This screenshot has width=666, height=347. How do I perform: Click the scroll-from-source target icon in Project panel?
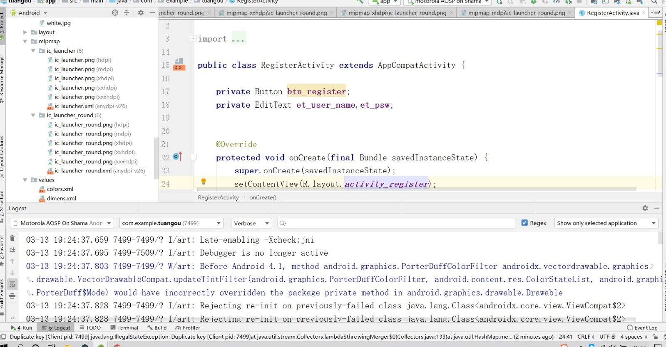[x=115, y=13]
